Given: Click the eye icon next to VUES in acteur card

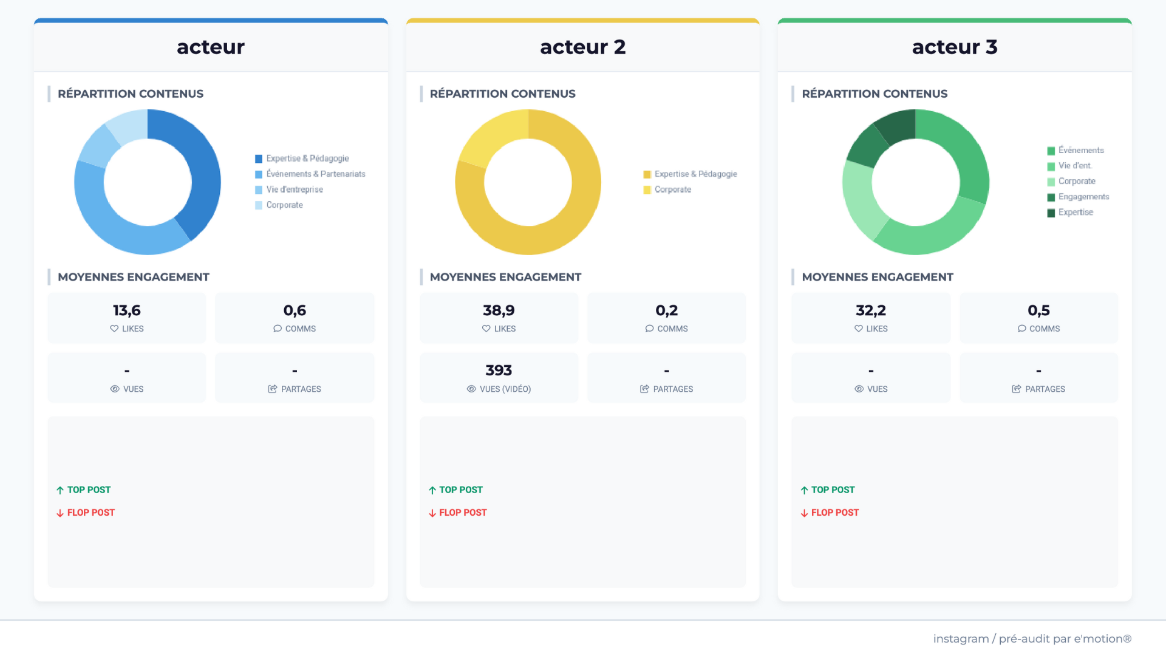Looking at the screenshot, I should click(115, 389).
